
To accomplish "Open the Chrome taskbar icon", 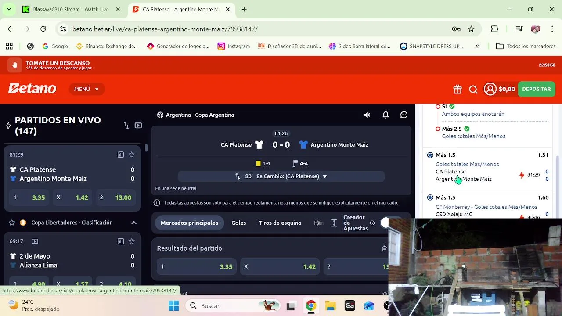I will [x=311, y=305].
